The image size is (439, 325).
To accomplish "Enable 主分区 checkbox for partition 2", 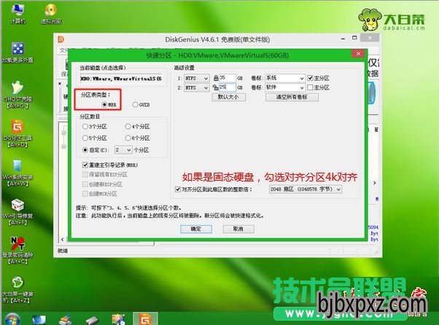I will [310, 87].
